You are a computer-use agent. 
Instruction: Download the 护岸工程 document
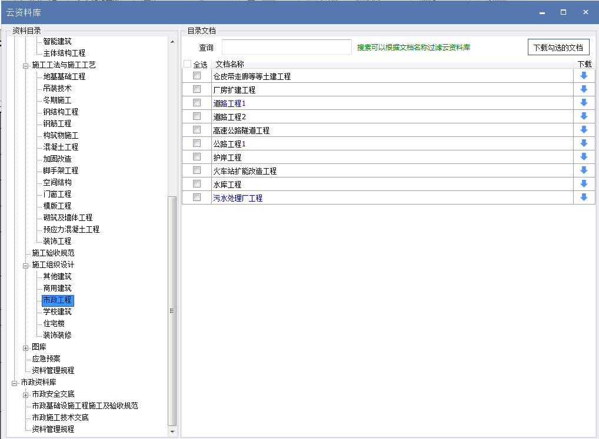(x=584, y=157)
